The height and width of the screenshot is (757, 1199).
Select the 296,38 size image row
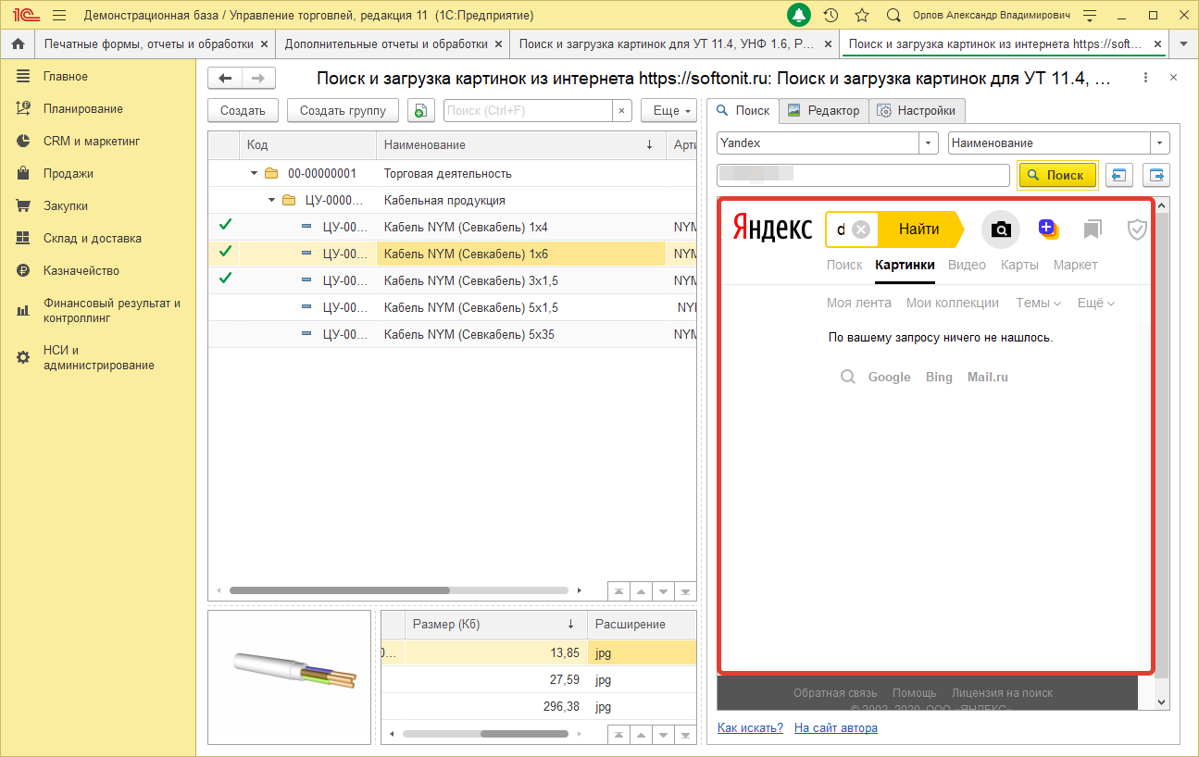pos(539,706)
